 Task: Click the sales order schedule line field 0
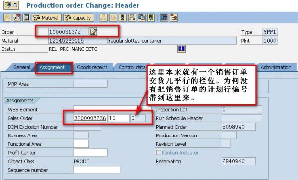[x=138, y=118]
